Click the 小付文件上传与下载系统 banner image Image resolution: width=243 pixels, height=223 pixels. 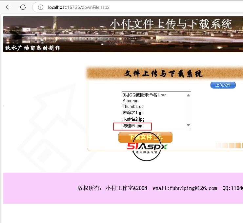(x=123, y=34)
